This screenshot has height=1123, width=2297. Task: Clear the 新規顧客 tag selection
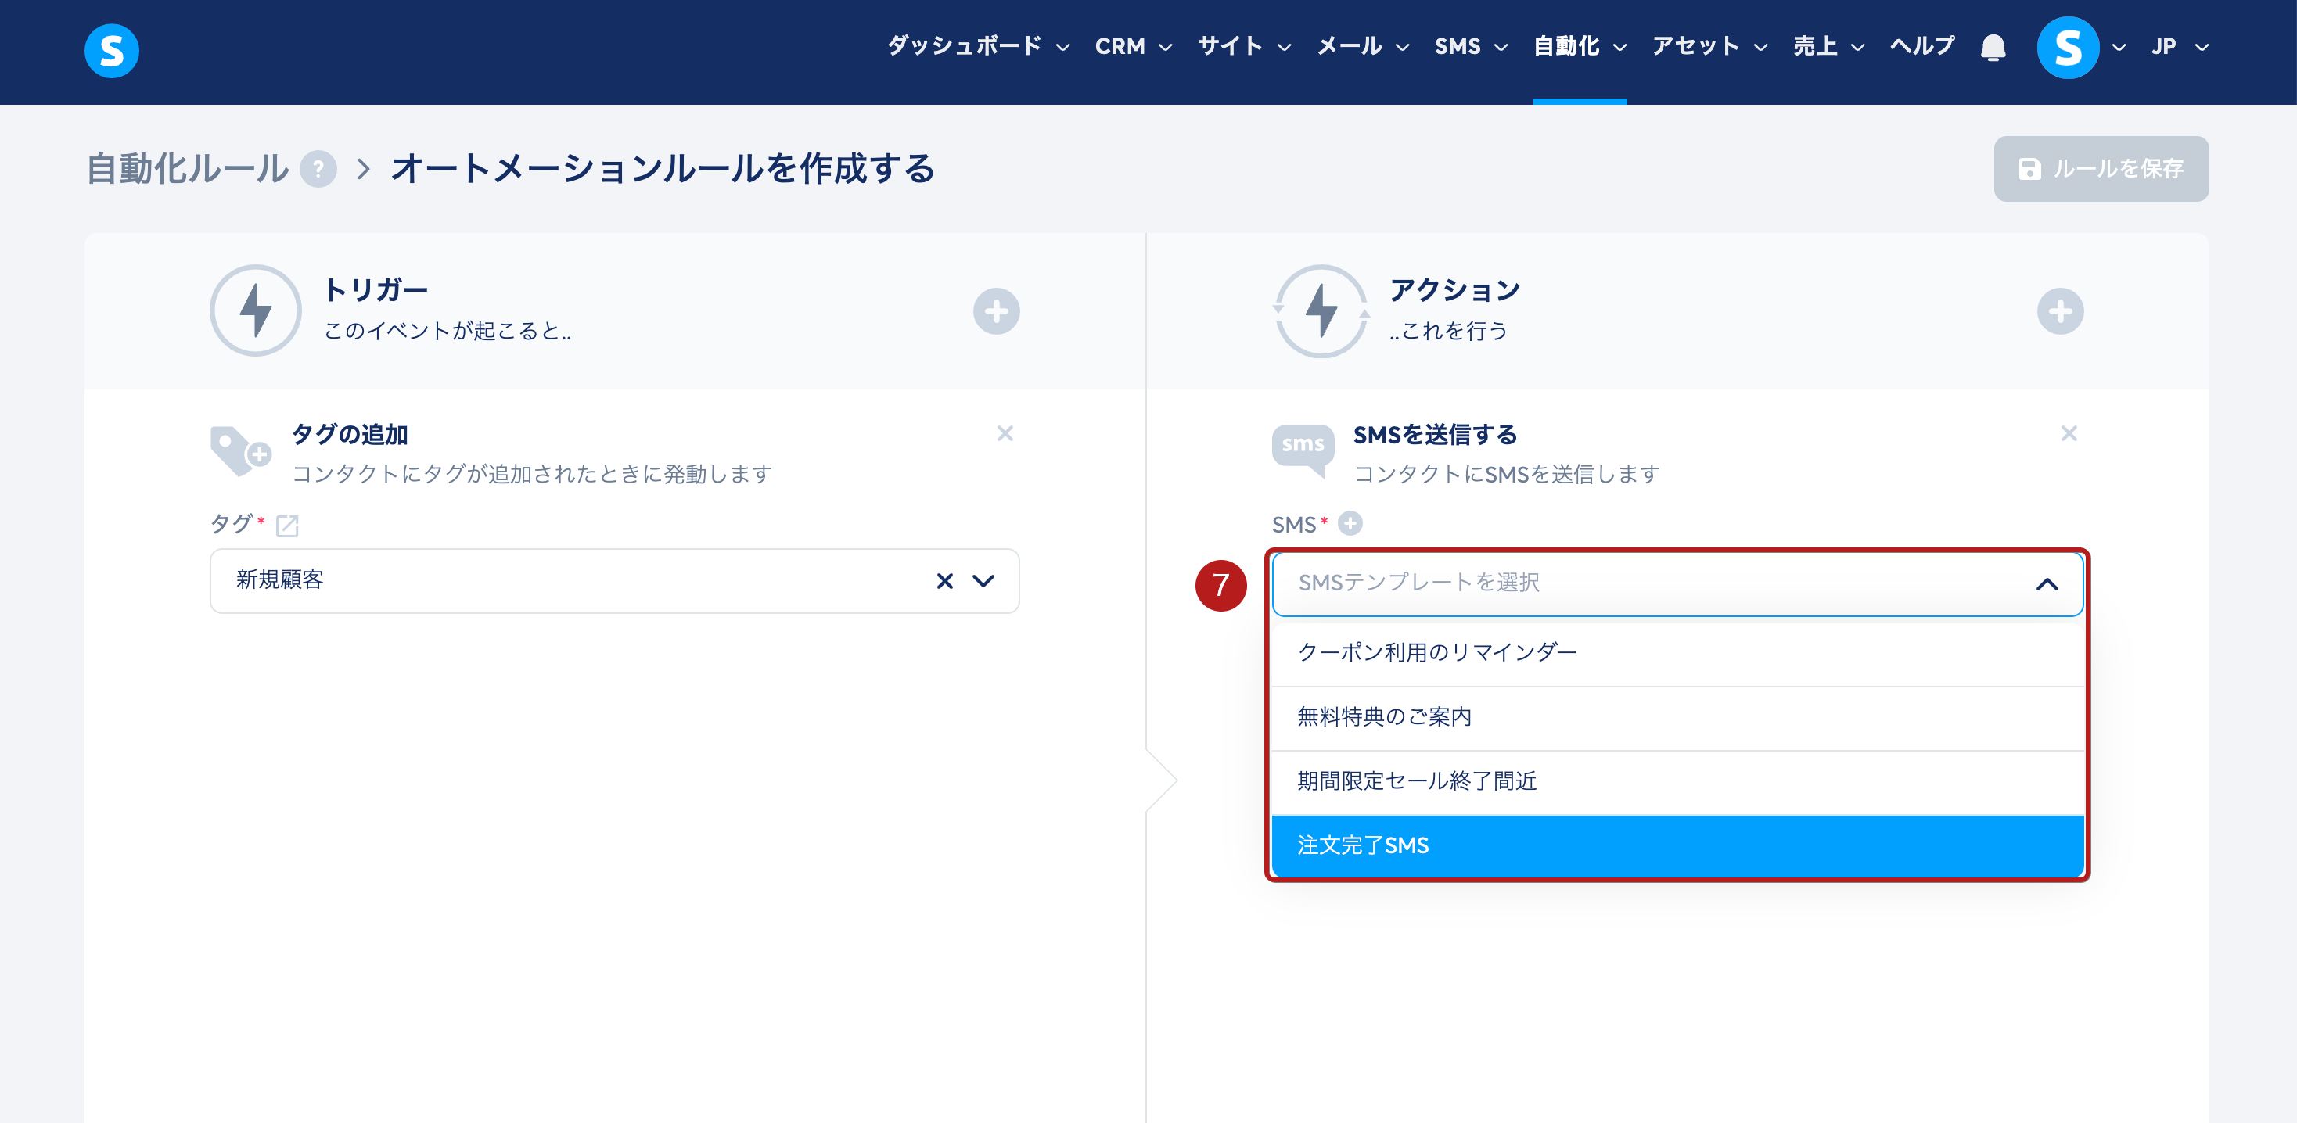(944, 581)
